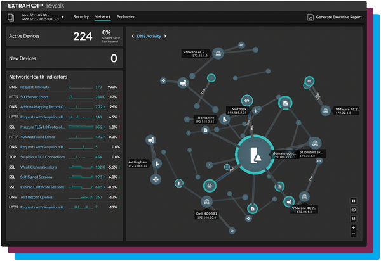Open Weak Ciphers Sessions indicator
The width and height of the screenshot is (381, 261).
(x=38, y=167)
